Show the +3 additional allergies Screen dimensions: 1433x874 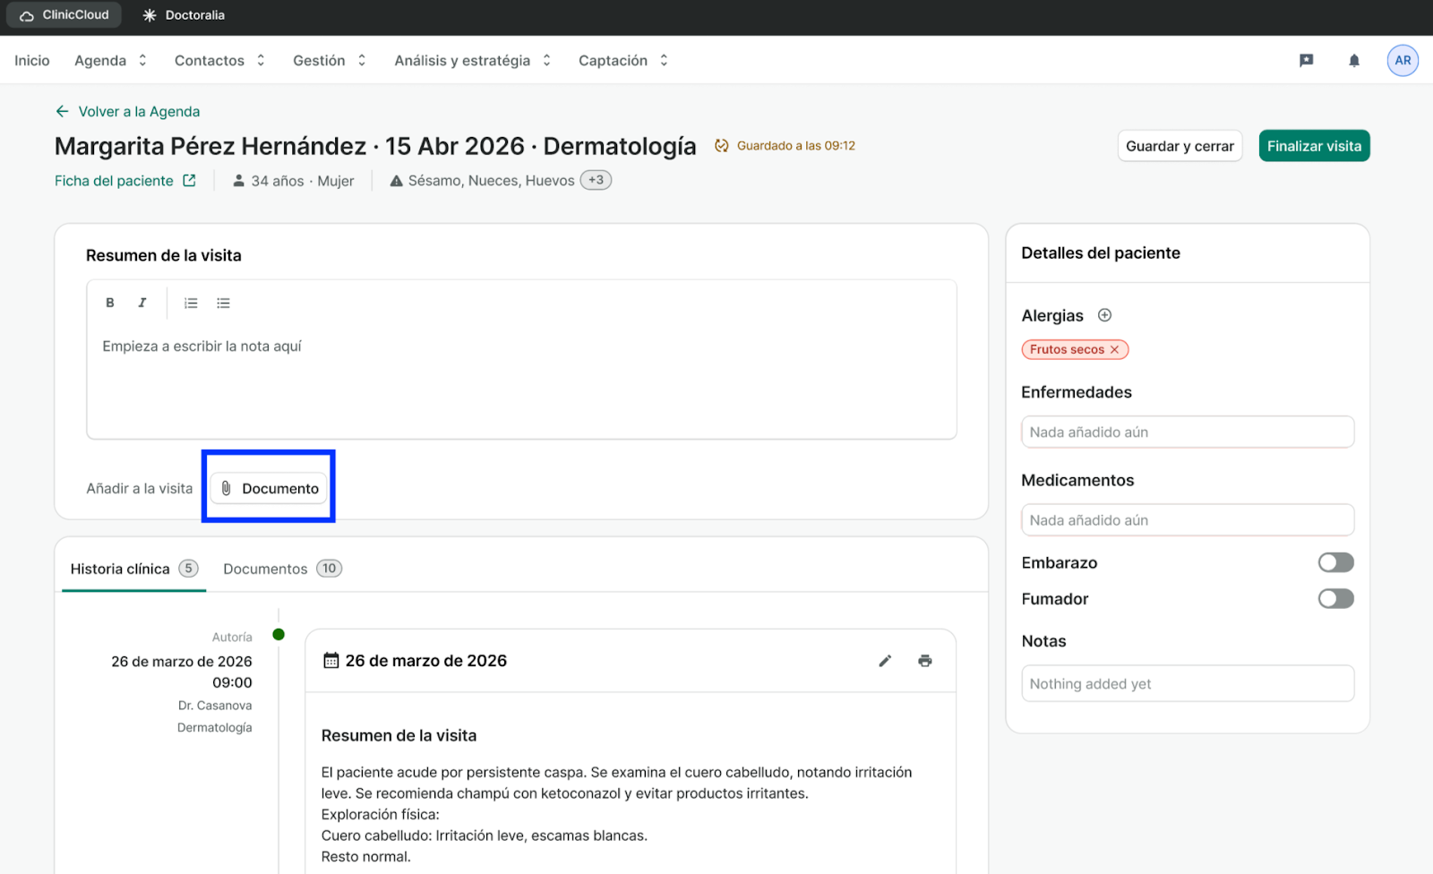point(596,180)
